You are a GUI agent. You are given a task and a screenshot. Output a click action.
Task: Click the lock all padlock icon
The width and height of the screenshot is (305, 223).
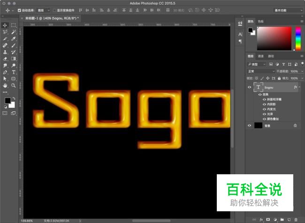coord(279,78)
